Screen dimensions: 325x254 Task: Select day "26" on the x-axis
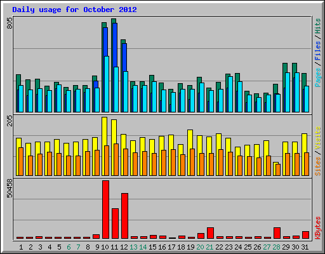click(257, 247)
